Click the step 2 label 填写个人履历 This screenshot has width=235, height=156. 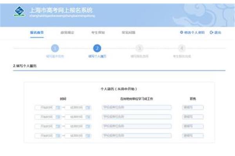[97, 56]
